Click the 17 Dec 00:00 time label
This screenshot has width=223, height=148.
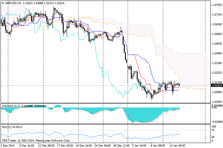tap(65, 145)
